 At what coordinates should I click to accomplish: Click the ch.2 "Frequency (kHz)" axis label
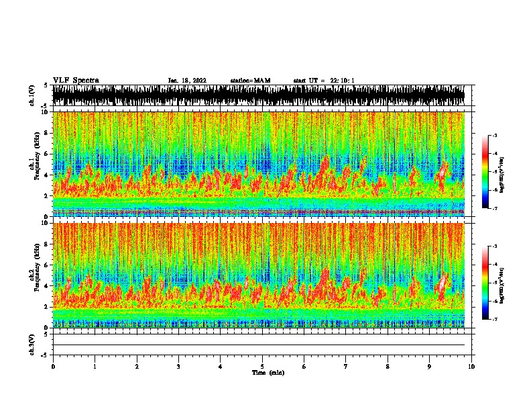tap(37, 267)
